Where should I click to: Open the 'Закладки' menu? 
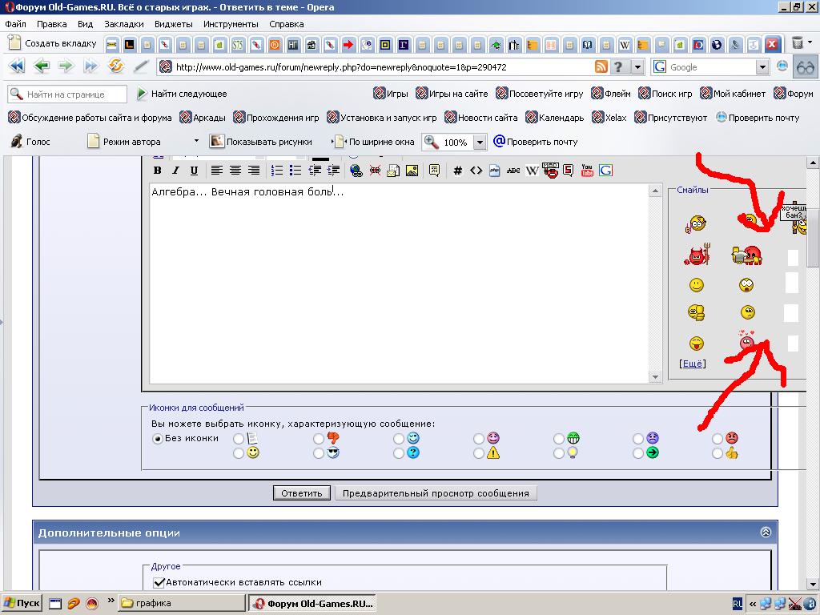click(x=124, y=24)
